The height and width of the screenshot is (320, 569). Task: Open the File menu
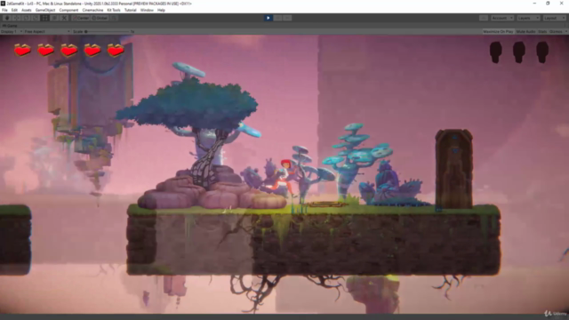tap(4, 10)
